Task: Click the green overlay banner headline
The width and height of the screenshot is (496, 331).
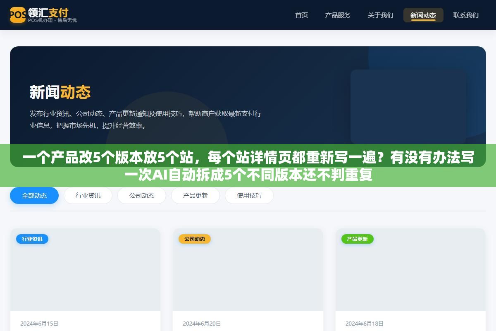Action: [248, 166]
